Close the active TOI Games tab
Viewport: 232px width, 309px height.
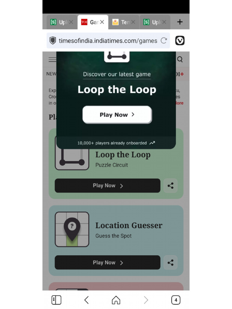pyautogui.click(x=102, y=22)
